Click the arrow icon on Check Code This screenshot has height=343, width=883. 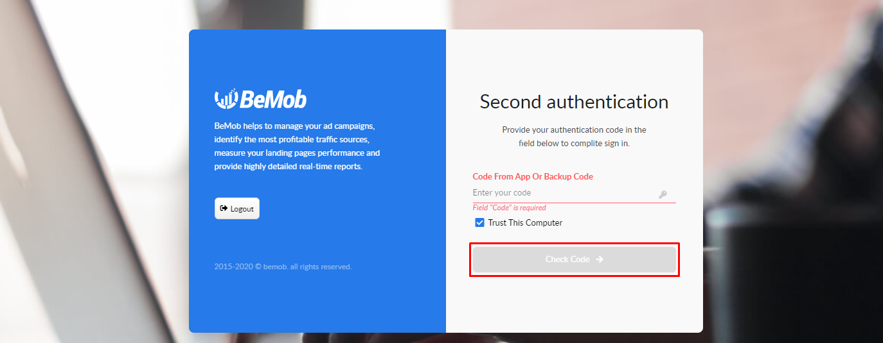click(600, 260)
